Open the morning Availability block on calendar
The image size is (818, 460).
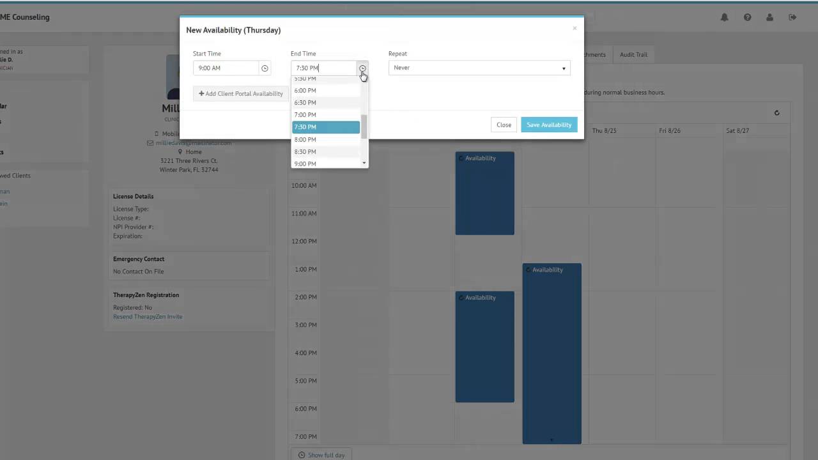[x=484, y=193]
